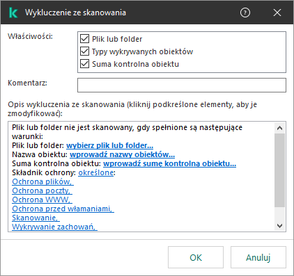The image size is (294, 276).
Task: Click the 'Komentarz:' label
Action: [28, 83]
